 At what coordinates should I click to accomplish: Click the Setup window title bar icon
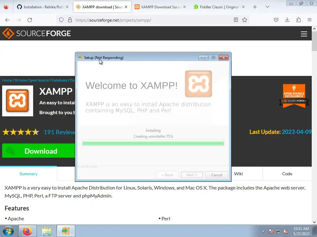pos(80,57)
